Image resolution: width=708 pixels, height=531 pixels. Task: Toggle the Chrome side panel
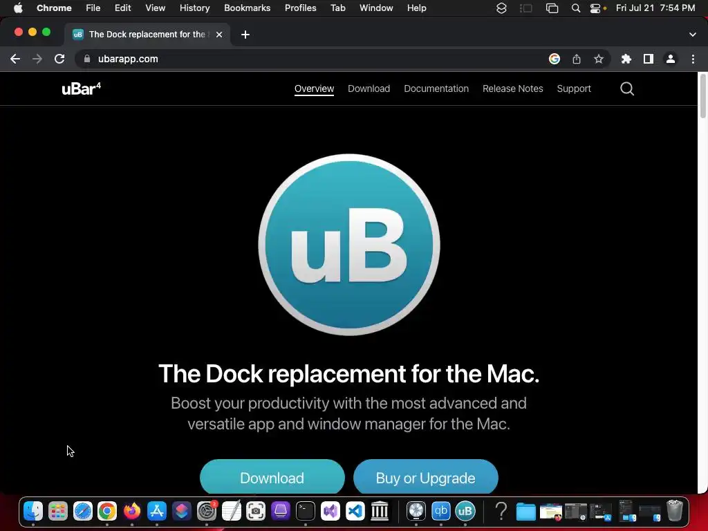click(648, 59)
